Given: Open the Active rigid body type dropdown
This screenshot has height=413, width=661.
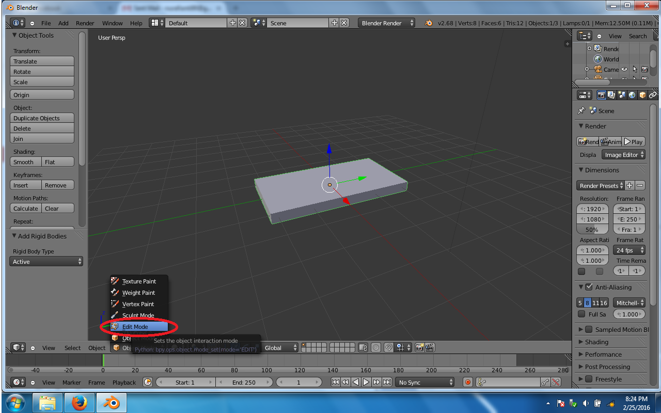Looking at the screenshot, I should (46, 261).
